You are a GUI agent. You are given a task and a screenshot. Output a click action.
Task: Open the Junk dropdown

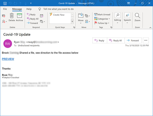(x=5, y=21)
